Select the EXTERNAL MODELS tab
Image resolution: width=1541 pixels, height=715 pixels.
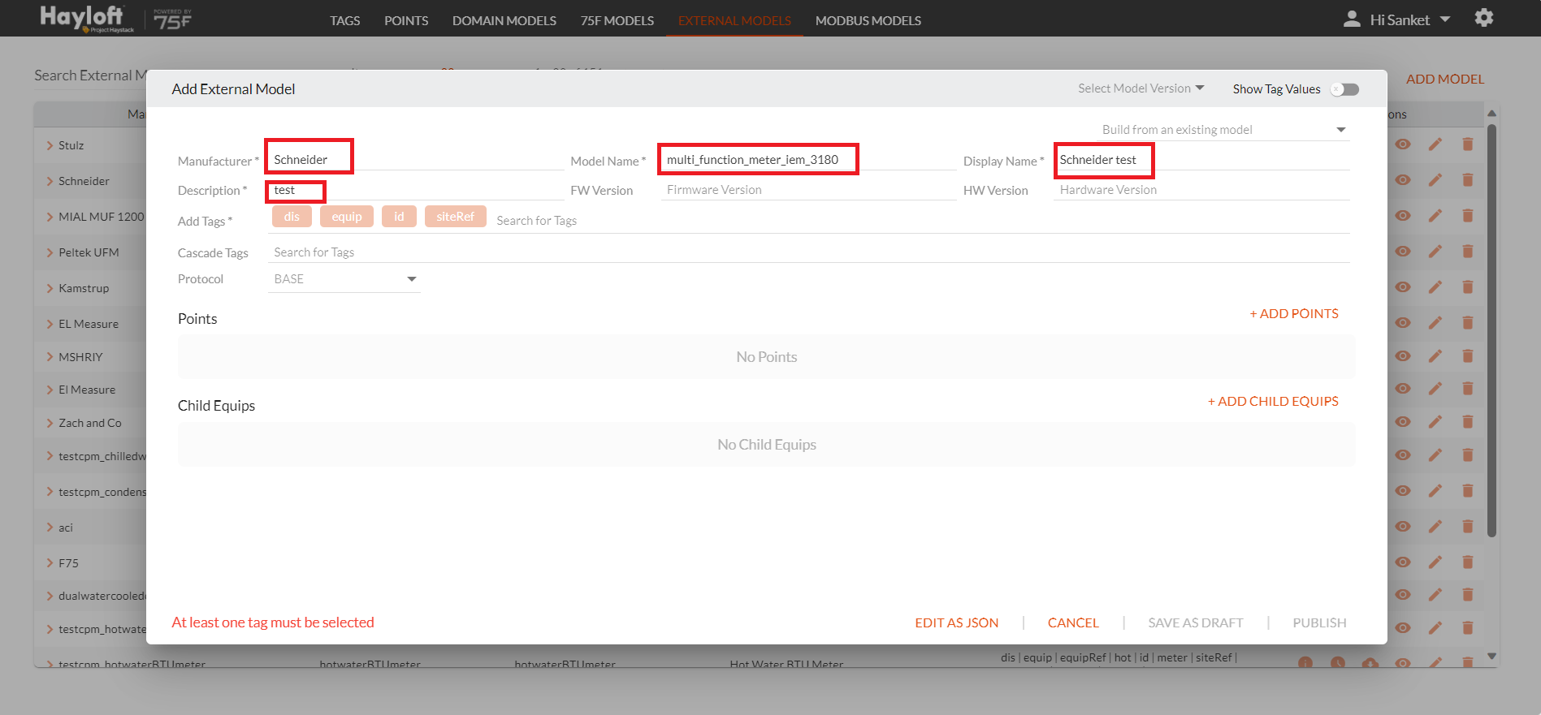coord(734,20)
